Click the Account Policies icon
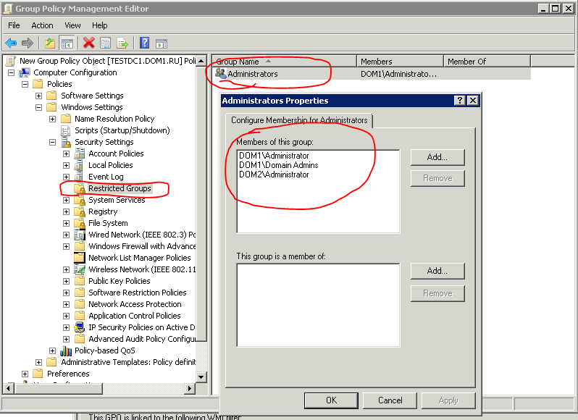Viewport: 578px width, 420px height. click(x=80, y=154)
